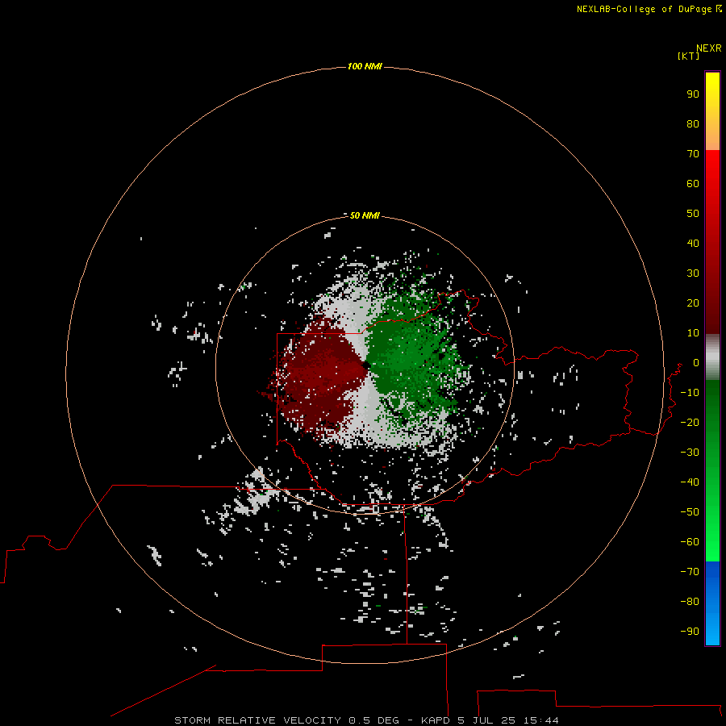Click the 50 value on velocity scale

[693, 214]
